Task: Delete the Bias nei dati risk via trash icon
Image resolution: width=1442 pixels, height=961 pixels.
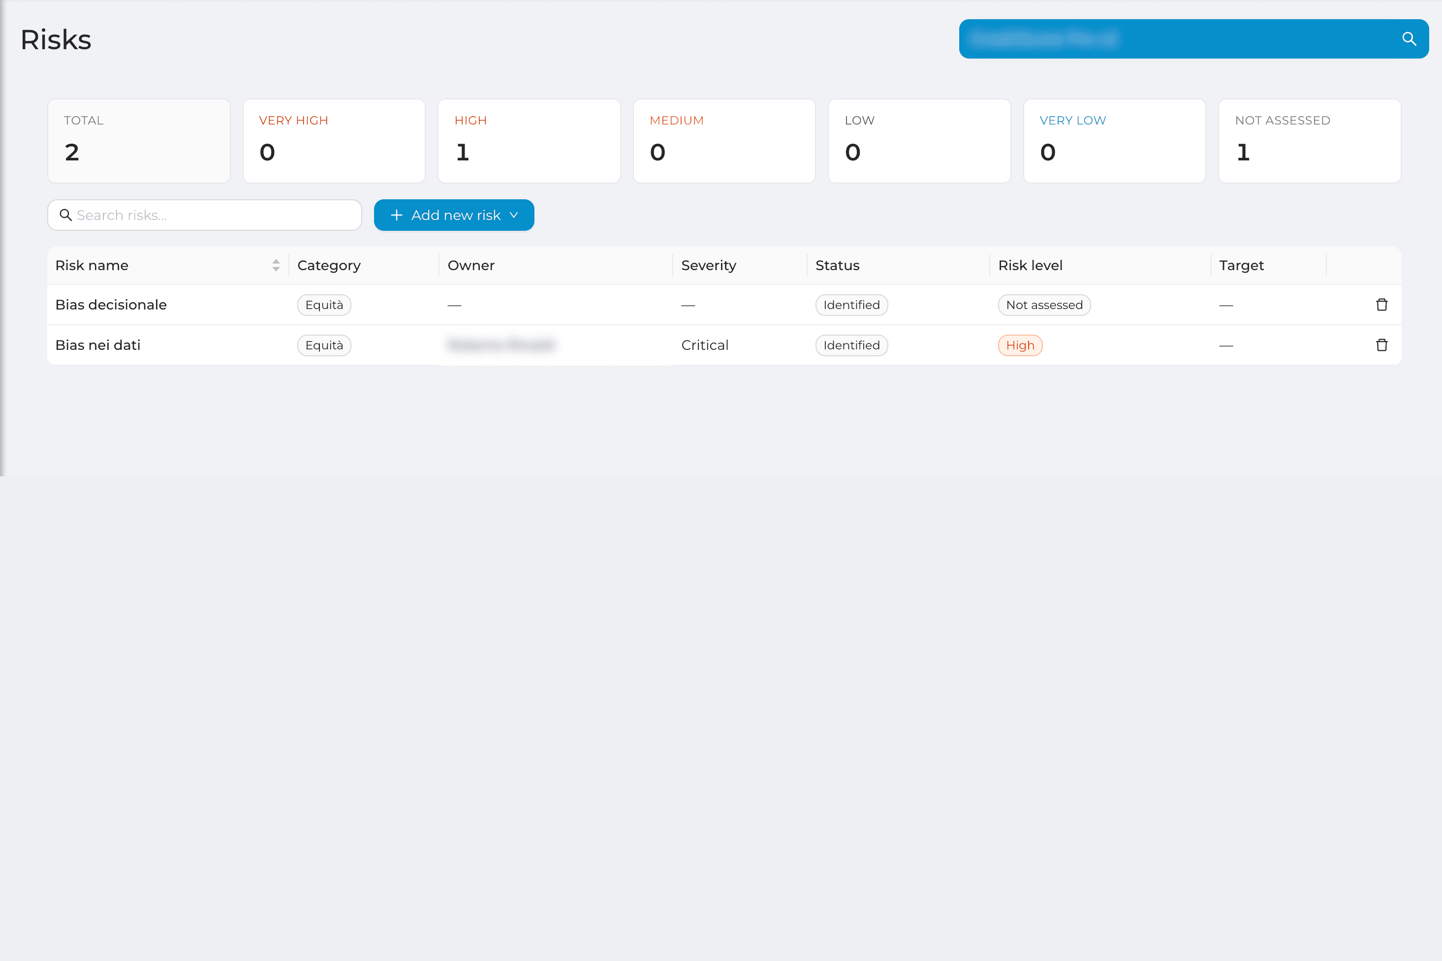Action: tap(1381, 345)
